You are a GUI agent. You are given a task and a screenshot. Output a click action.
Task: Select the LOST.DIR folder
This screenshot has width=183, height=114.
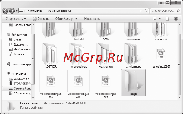(51, 55)
